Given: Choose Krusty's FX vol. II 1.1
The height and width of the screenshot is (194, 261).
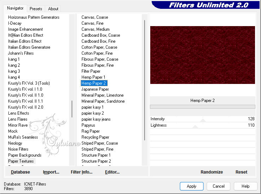Looking at the screenshot, I should tap(25, 101).
